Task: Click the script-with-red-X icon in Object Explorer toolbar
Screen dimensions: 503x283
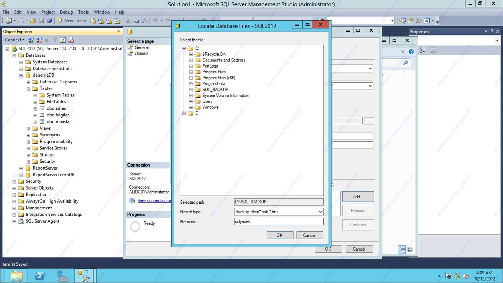Action: coord(71,40)
